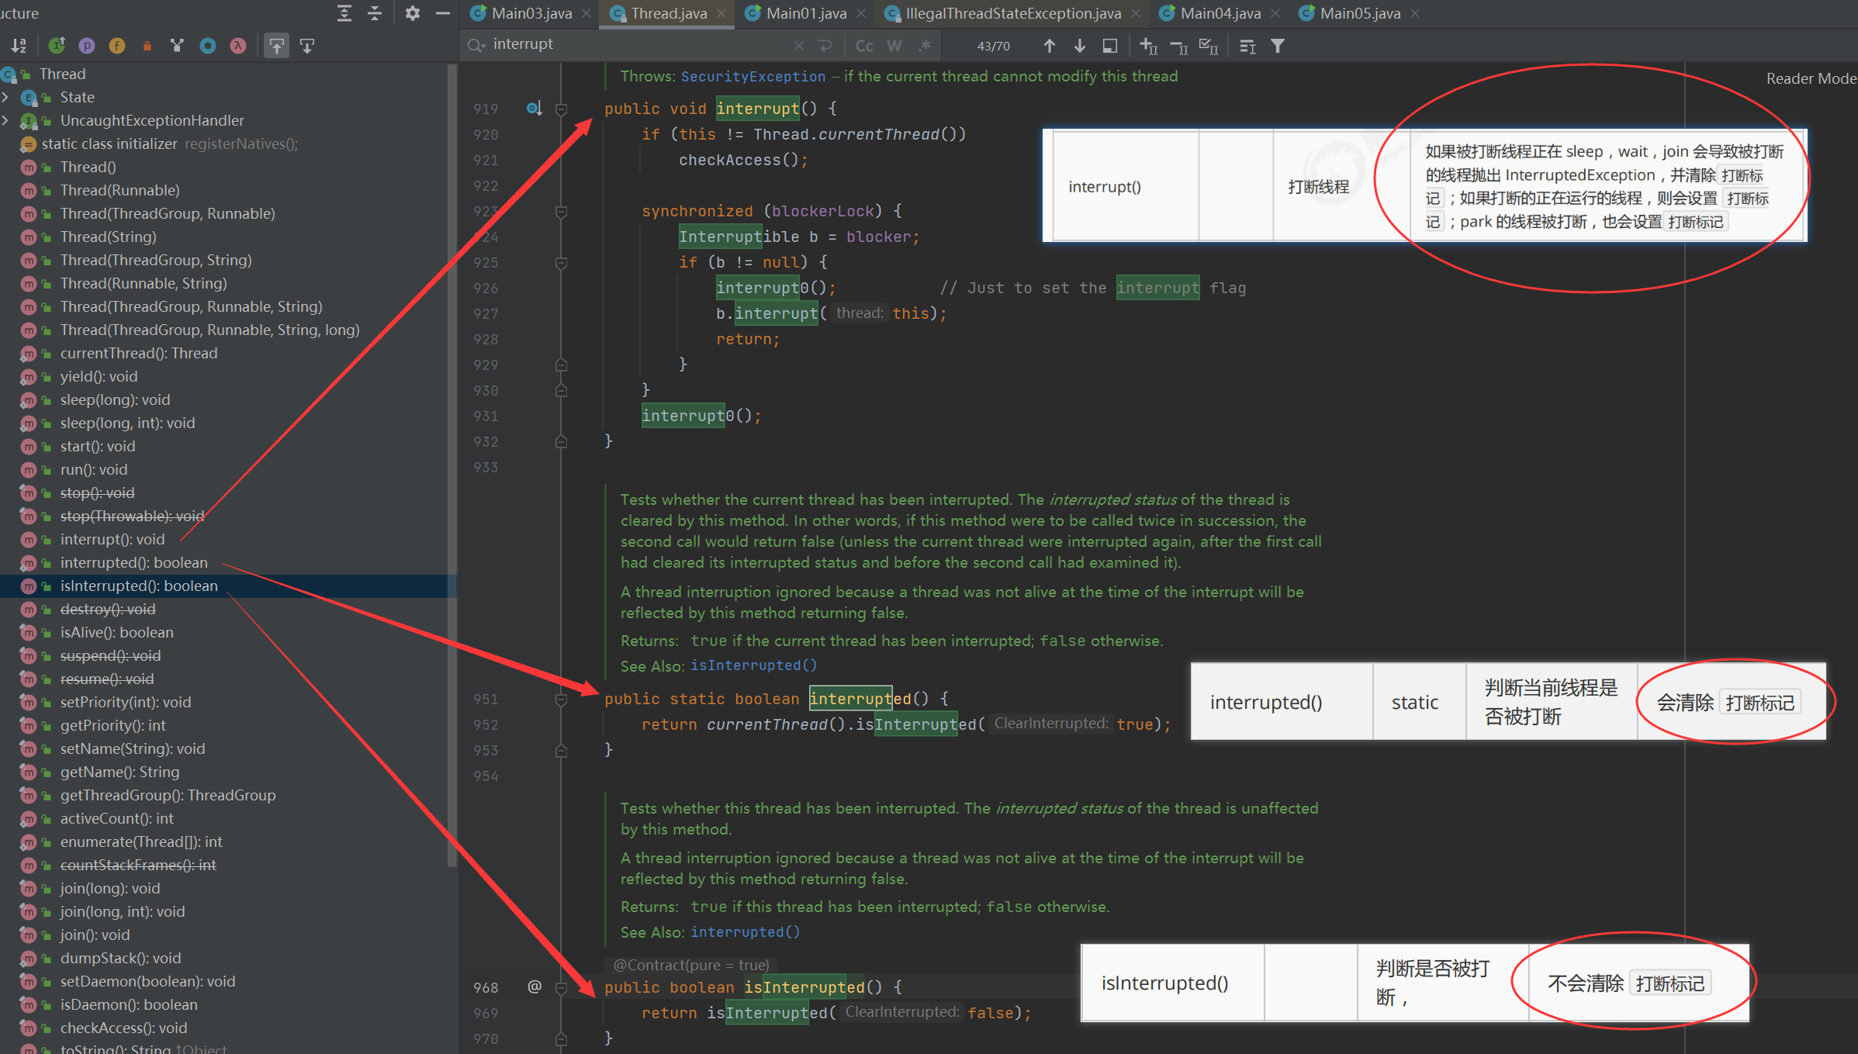Click the @ annotation gutter icon line 968

(x=535, y=987)
